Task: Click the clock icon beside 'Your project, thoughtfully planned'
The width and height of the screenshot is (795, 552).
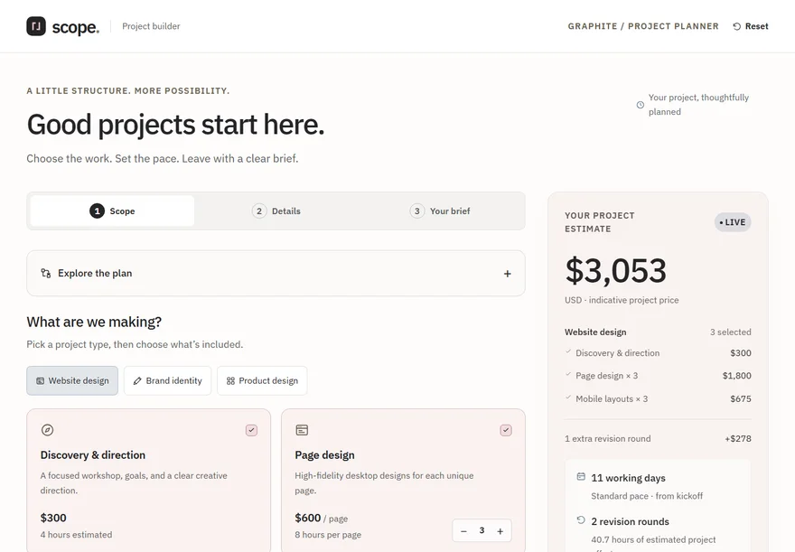Action: coord(641,105)
